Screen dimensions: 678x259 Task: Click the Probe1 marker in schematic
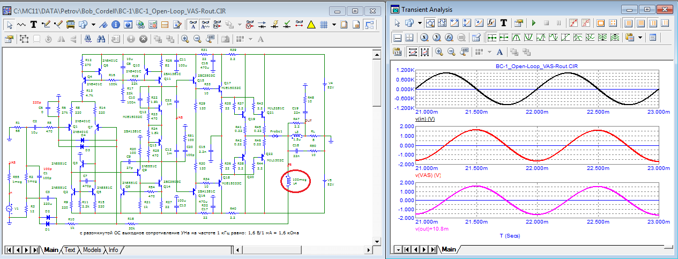(277, 136)
